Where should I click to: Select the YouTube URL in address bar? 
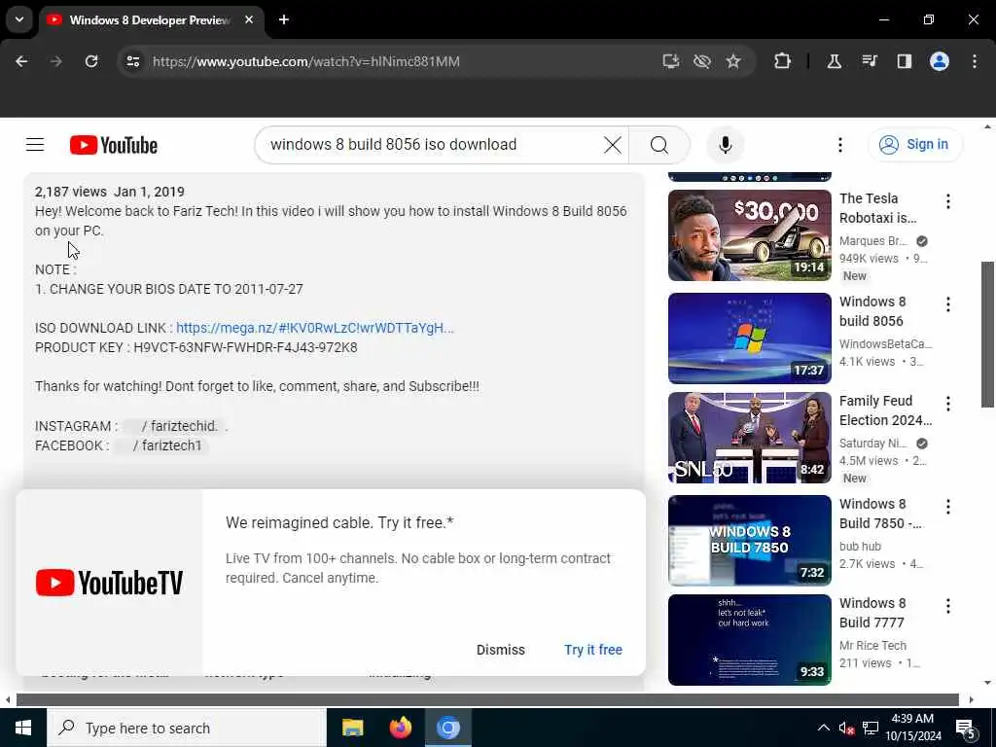[x=305, y=61]
